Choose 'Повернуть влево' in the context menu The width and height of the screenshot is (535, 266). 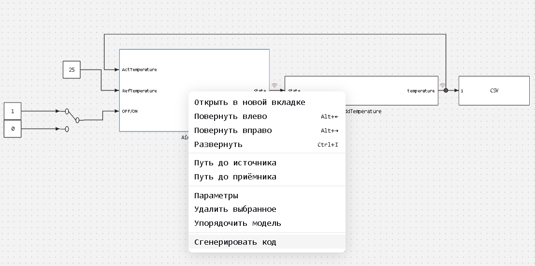coord(231,117)
